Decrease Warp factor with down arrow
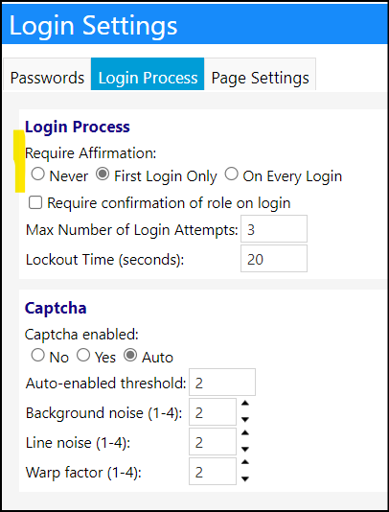 click(245, 478)
